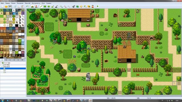
Task: Click the Paste clipboard icon
Action: [23, 6]
